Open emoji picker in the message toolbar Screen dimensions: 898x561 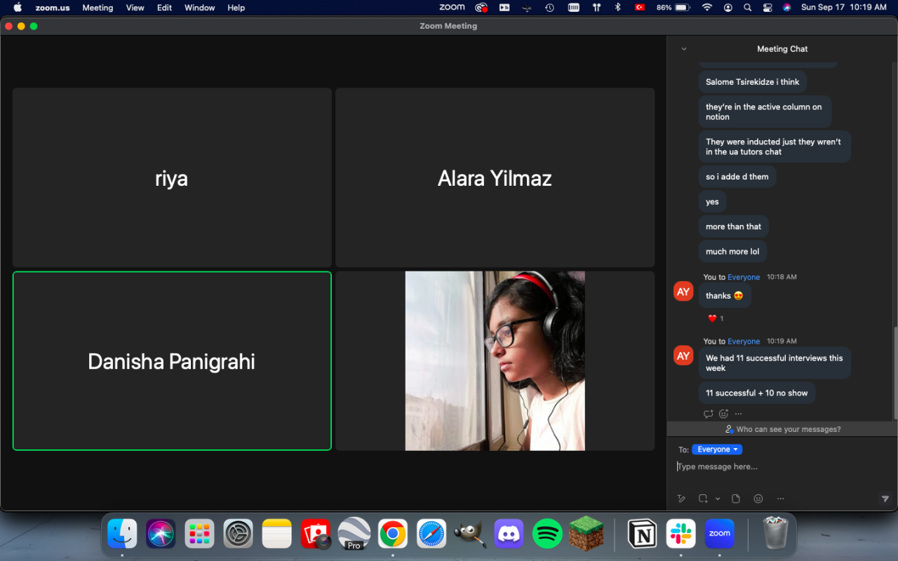pyautogui.click(x=758, y=499)
